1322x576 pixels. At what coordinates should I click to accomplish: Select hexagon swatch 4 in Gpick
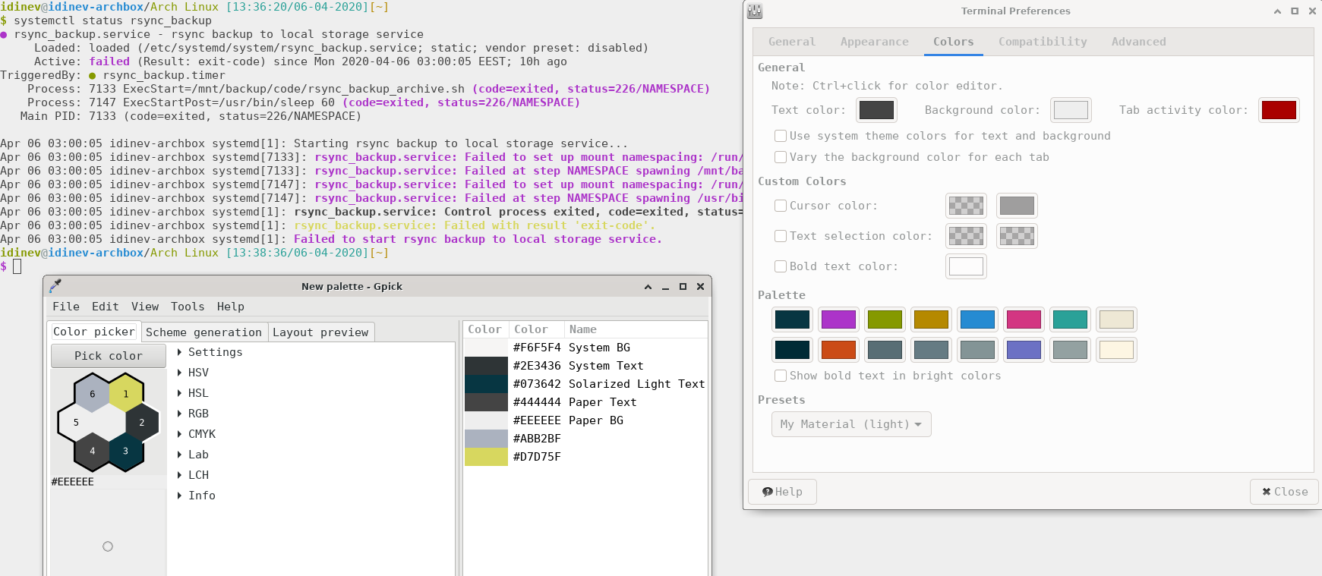(x=93, y=451)
